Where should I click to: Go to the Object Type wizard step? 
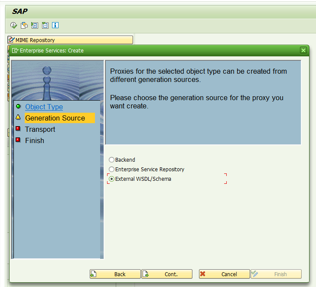click(x=44, y=107)
